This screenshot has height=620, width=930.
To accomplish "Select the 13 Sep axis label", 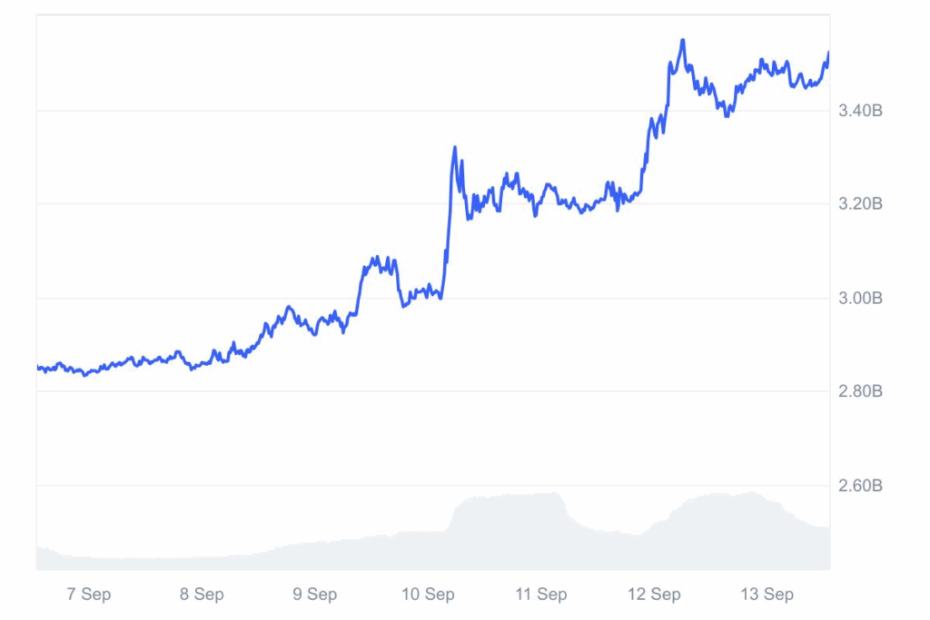I will [767, 595].
